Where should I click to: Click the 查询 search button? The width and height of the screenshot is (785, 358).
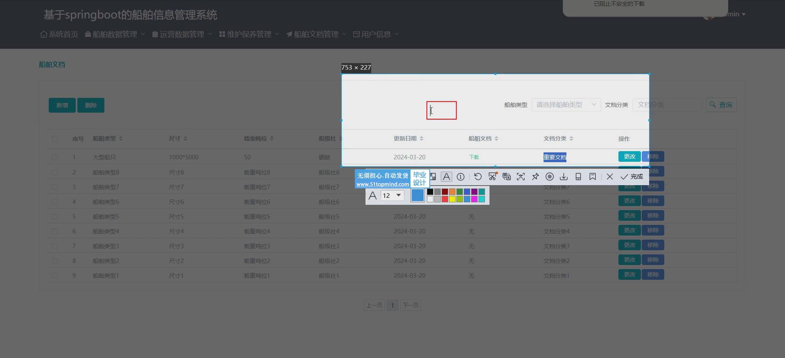click(x=721, y=105)
